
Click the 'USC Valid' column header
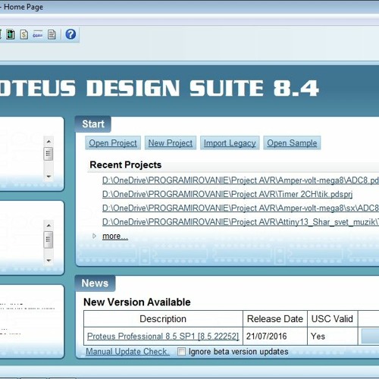tap(332, 319)
